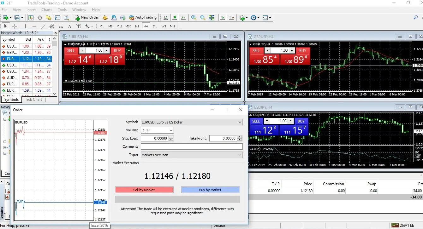Switch chart to Candlesticks mode
This screenshot has width=423, height=229.
[174, 18]
